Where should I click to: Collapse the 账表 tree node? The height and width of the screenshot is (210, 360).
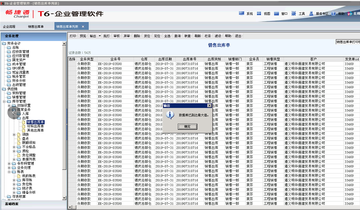[9, 172]
